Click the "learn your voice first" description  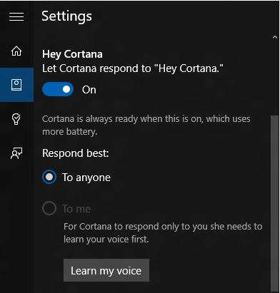163,233
